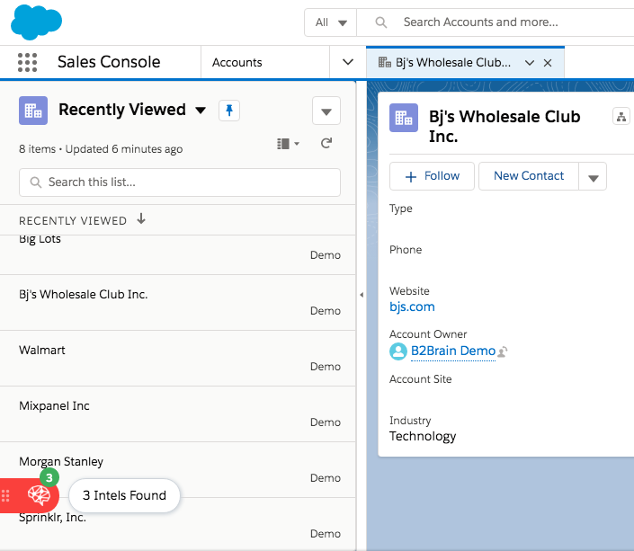View account hierarchy icon
Image resolution: width=634 pixels, height=551 pixels.
(621, 117)
